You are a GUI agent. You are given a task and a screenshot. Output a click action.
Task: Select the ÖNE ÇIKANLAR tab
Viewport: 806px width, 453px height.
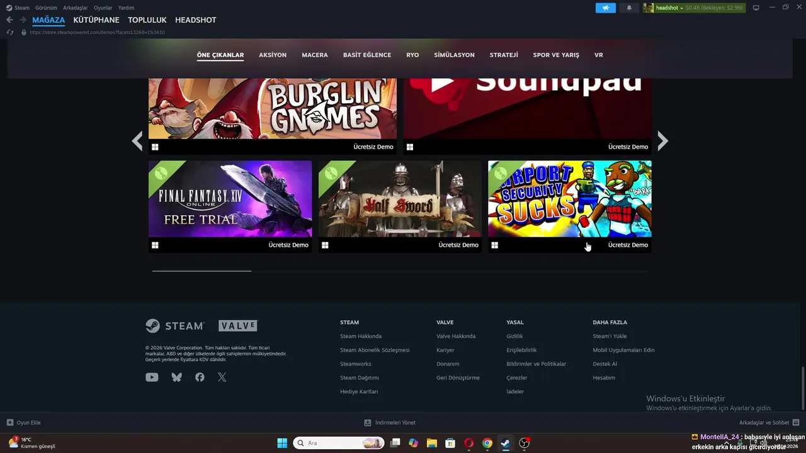(220, 55)
